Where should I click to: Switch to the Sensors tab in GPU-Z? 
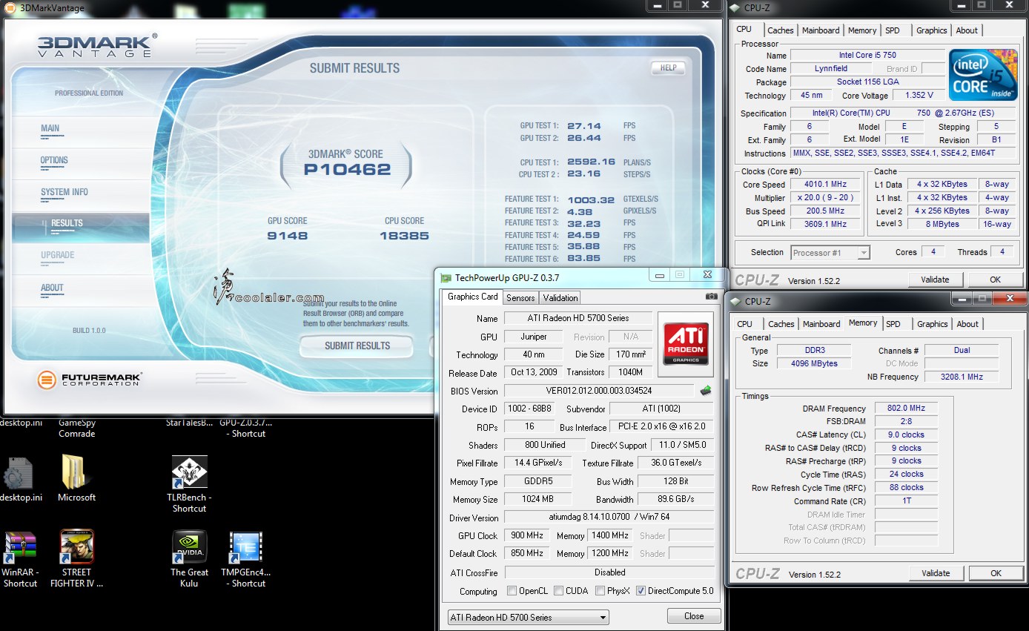(x=520, y=297)
